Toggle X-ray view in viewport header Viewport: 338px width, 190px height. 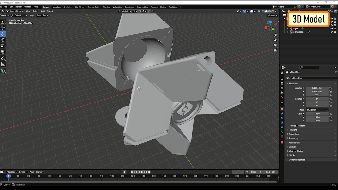click(259, 11)
